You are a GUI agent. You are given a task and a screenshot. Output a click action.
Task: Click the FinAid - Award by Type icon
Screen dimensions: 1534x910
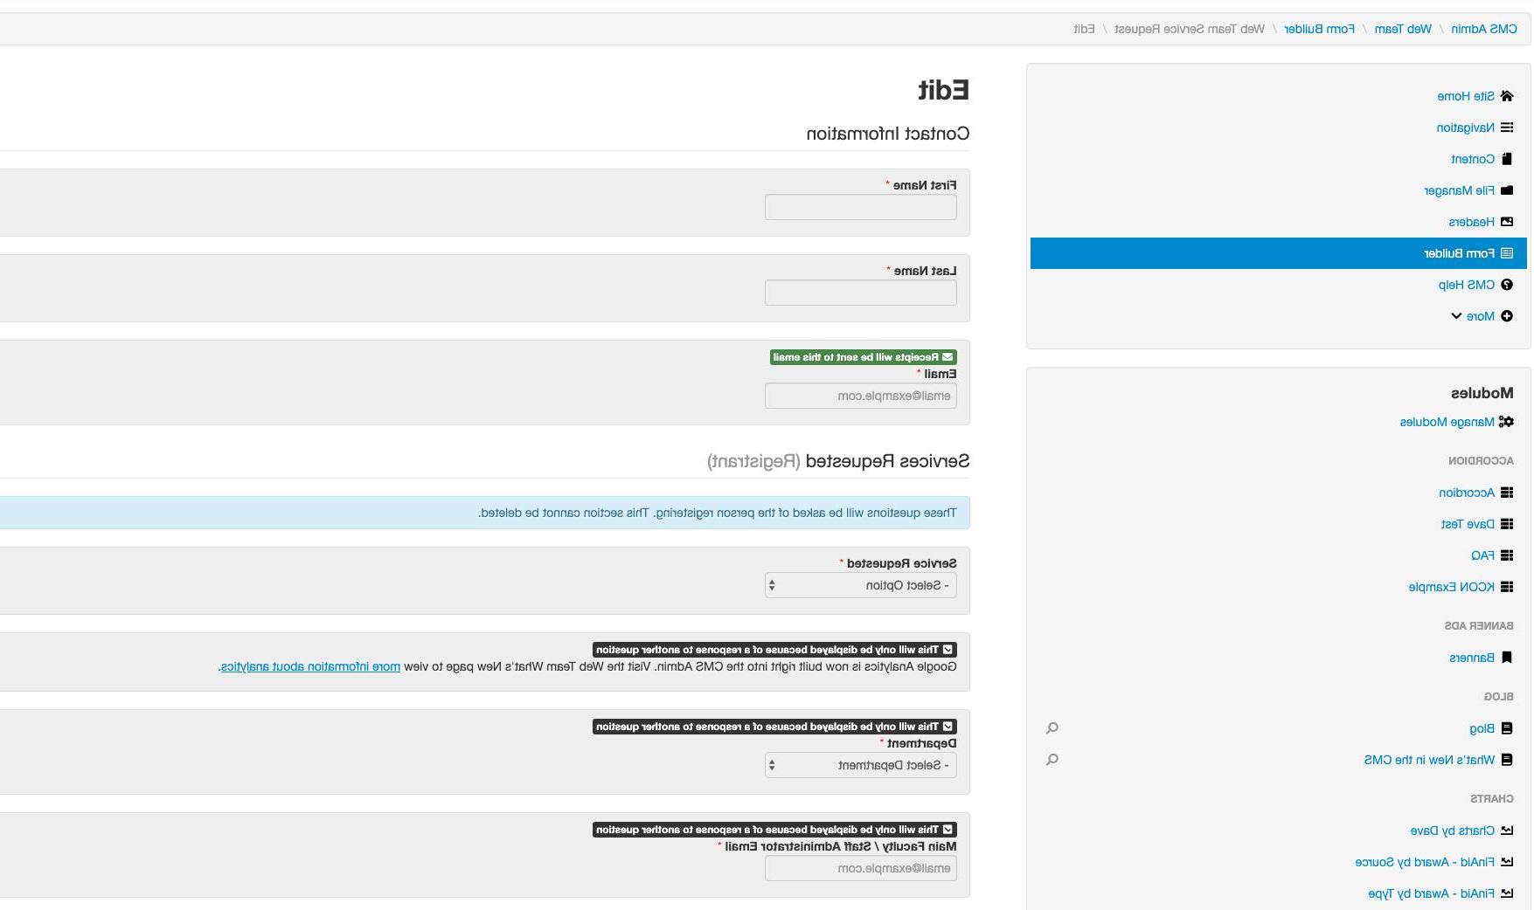[x=1507, y=893]
